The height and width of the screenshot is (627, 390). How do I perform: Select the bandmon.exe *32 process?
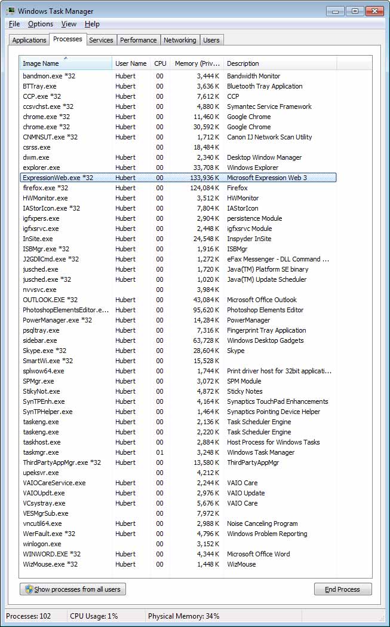178,76
